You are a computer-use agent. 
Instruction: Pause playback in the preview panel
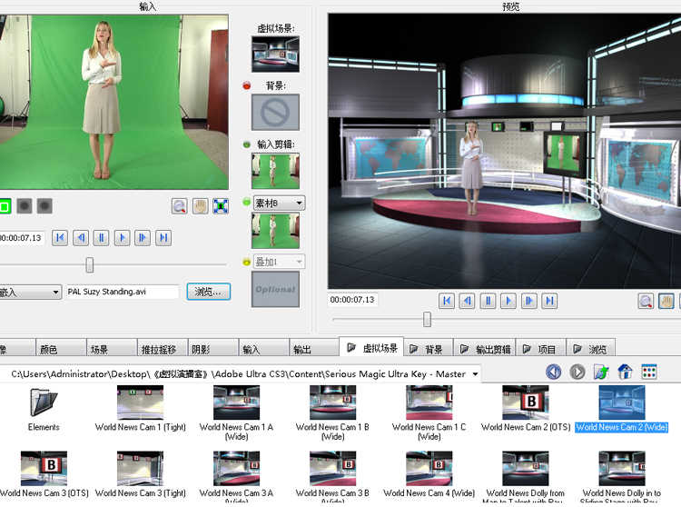coord(488,301)
